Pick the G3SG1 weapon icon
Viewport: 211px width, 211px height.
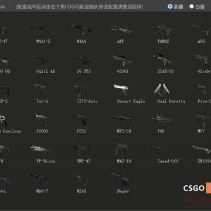click(x=121, y=60)
